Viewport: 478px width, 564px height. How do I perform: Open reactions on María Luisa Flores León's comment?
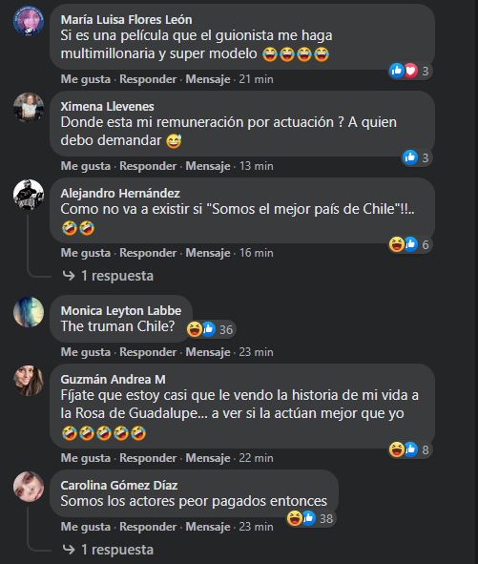[410, 71]
